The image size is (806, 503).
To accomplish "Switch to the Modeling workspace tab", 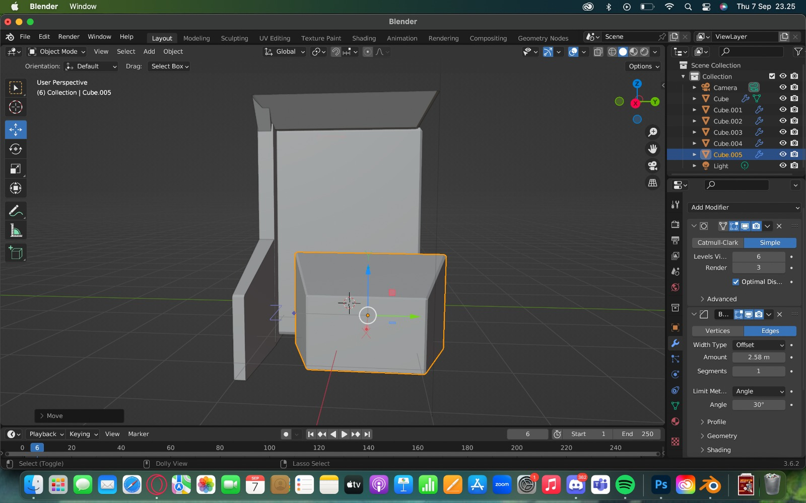I will pyautogui.click(x=196, y=38).
